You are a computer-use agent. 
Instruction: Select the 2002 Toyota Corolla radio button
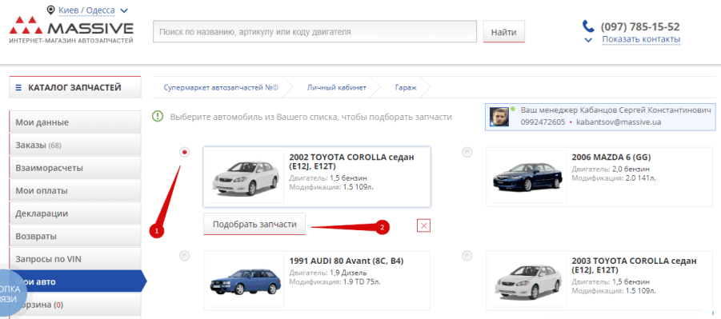(184, 152)
